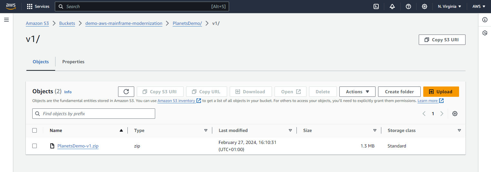Click the Create folder button
The image size is (491, 172).
tap(399, 92)
